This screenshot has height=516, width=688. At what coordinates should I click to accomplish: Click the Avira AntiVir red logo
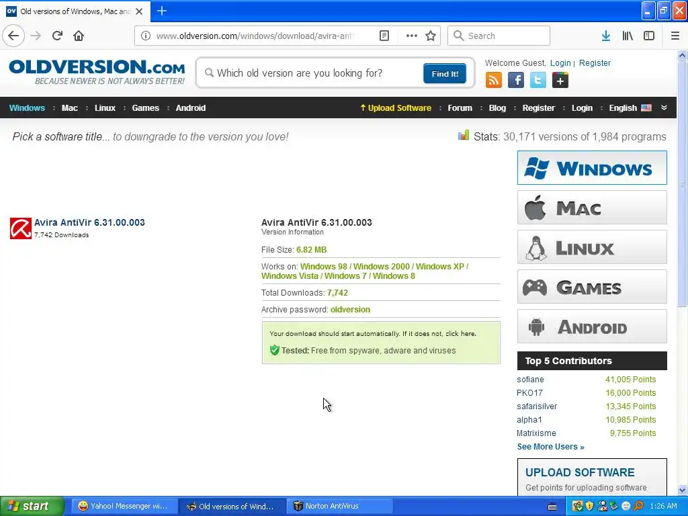pos(21,228)
